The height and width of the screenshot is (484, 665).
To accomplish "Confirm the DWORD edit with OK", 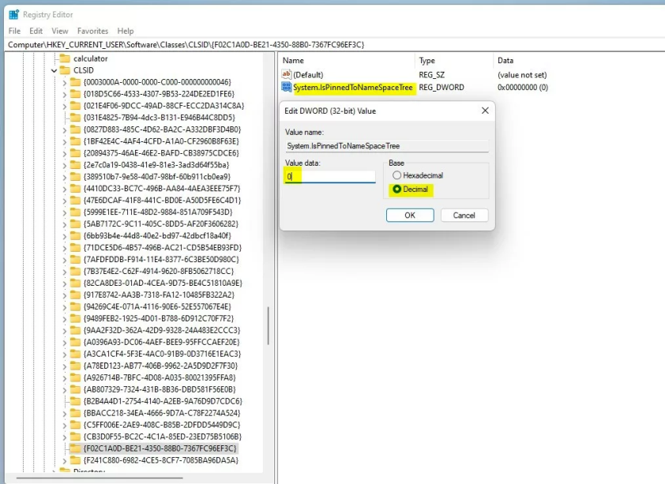I will 410,216.
